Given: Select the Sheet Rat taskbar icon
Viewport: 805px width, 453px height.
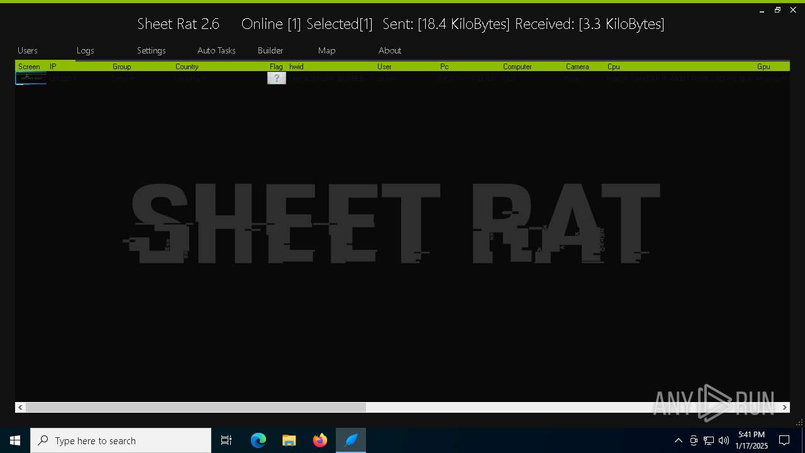Looking at the screenshot, I should tap(351, 440).
